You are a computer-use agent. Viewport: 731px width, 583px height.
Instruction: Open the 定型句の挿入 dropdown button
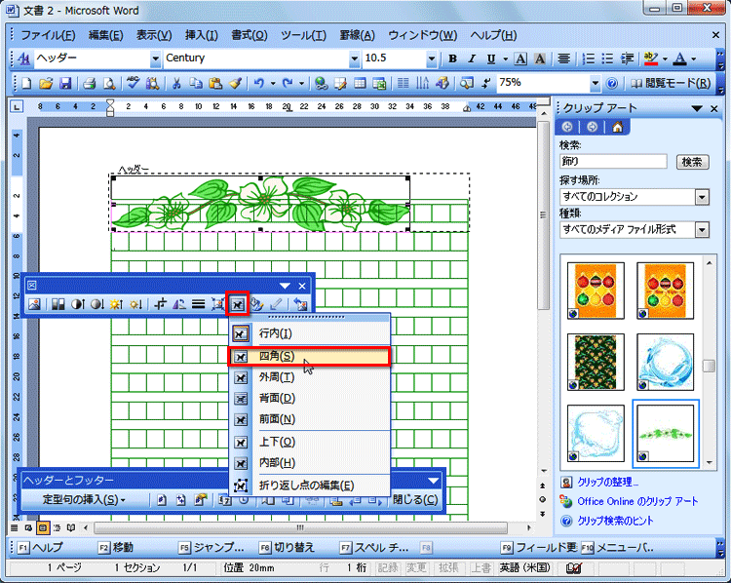tap(84, 499)
